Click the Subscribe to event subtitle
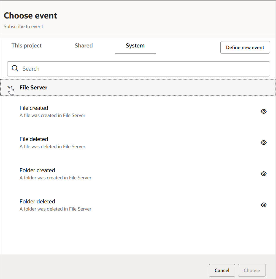 23,27
